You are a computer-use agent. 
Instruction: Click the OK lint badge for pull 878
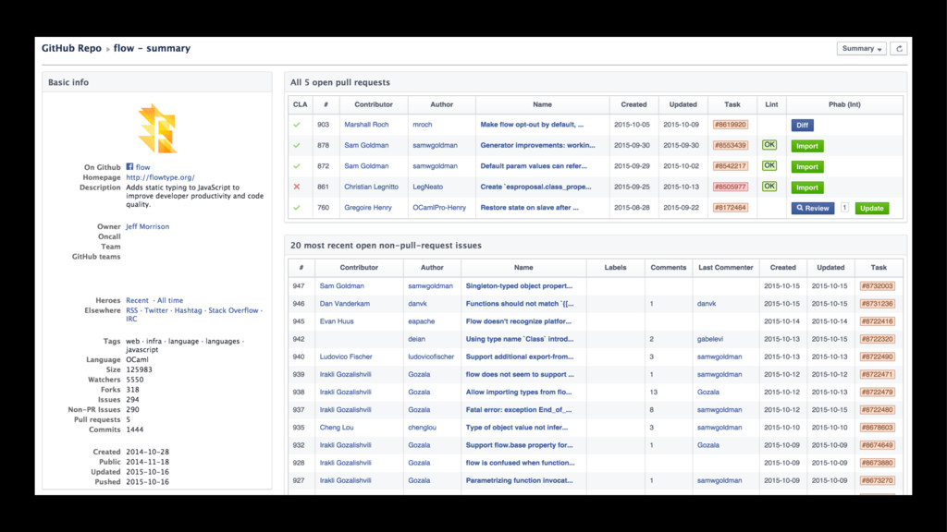coord(769,145)
